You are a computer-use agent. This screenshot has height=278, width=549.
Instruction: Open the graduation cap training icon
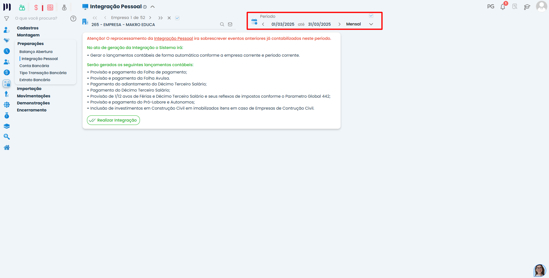[527, 7]
